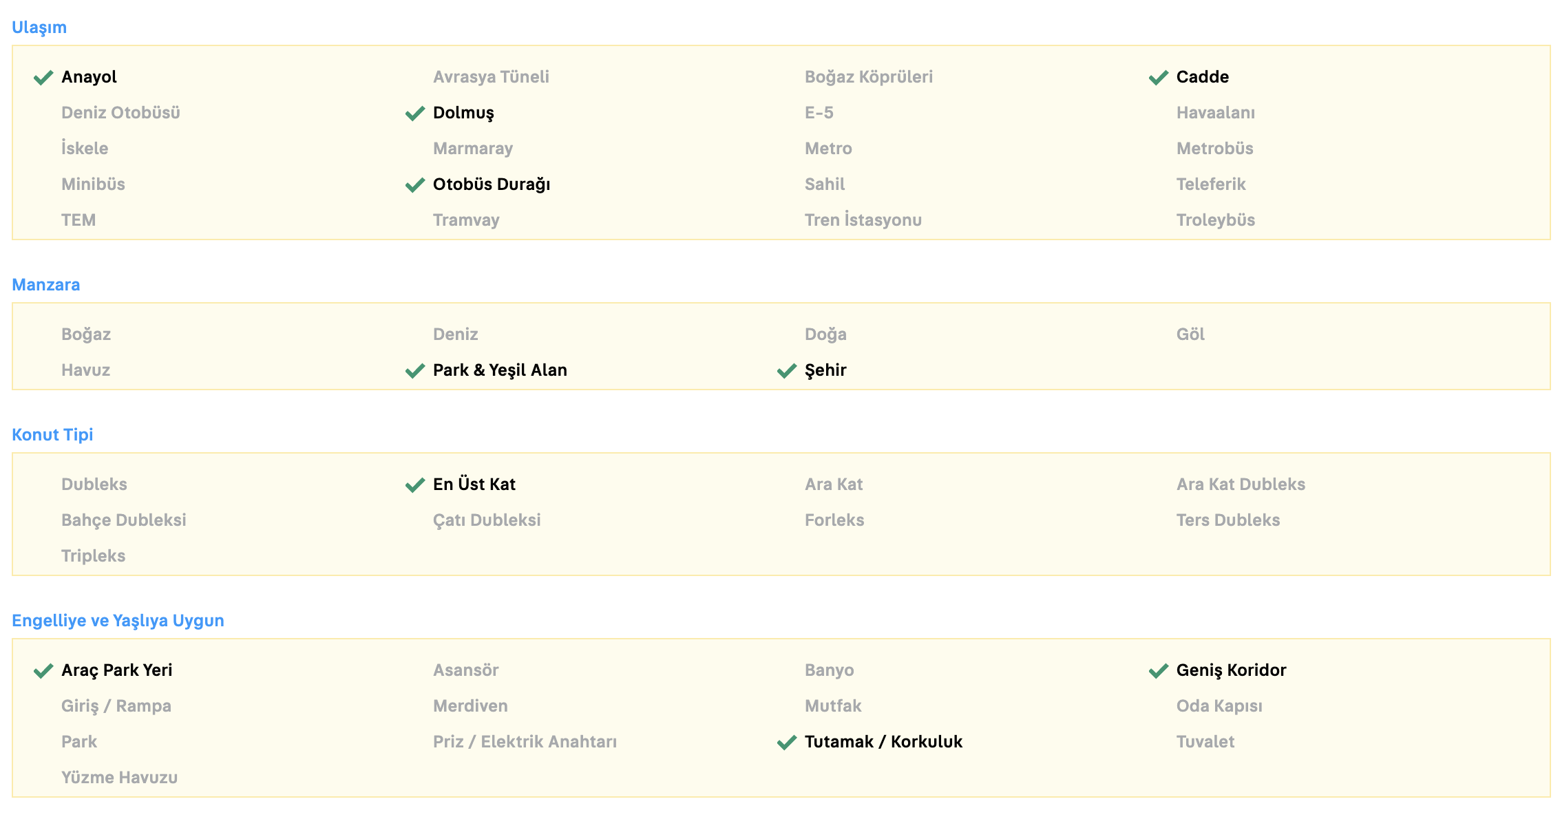Choose the Çatı Dubleksi housing type
This screenshot has height=819, width=1560.
pyautogui.click(x=487, y=520)
